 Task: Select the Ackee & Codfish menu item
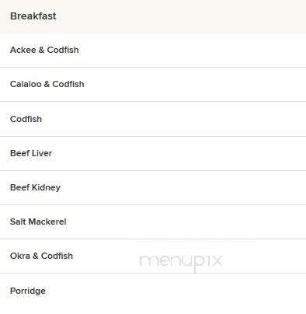point(153,50)
